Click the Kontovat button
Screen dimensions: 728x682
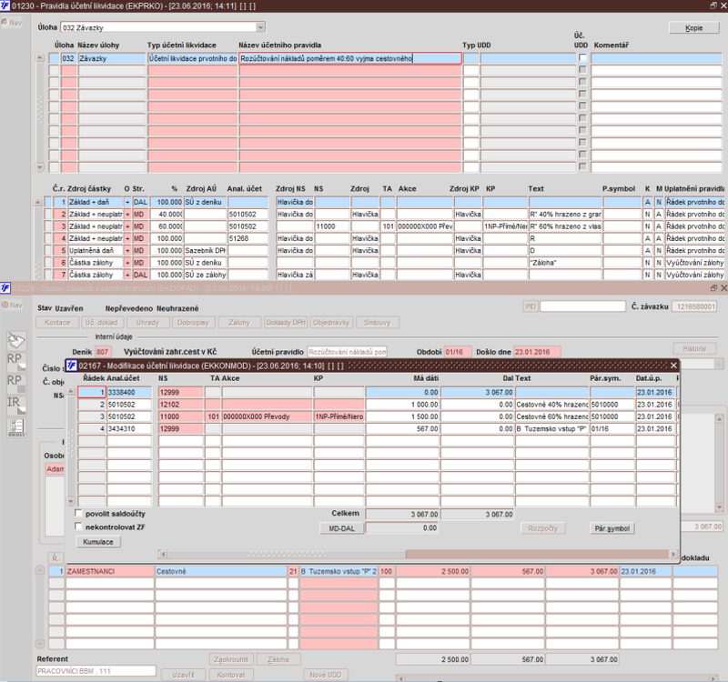point(231,675)
